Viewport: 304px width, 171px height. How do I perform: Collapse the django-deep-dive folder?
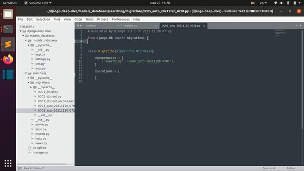pos(20,31)
